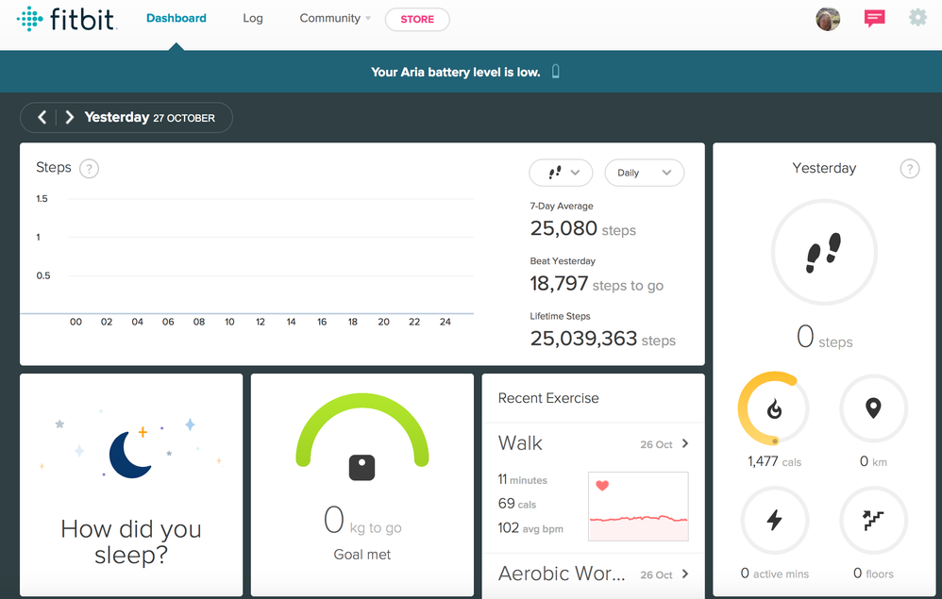Open the Dashboard tab
The width and height of the screenshot is (942, 599).
coord(176,19)
